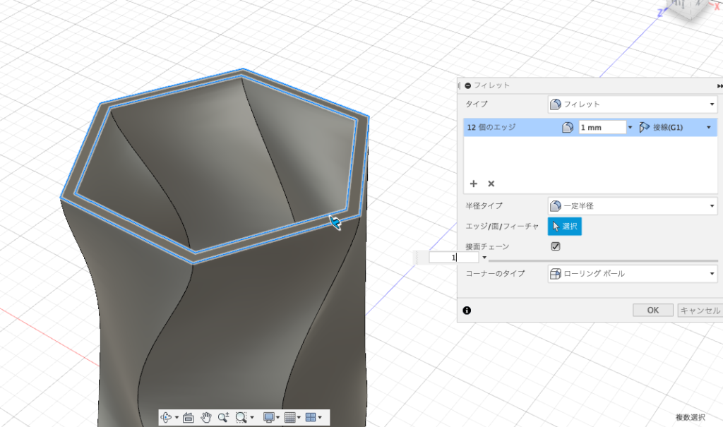This screenshot has width=723, height=427.
Task: Expand the arrow beside the floating value field
Action: pos(484,258)
